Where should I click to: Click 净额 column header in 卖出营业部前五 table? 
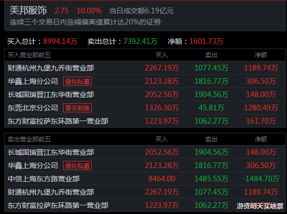[261, 139]
